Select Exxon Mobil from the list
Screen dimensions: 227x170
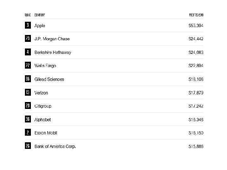[46, 133]
